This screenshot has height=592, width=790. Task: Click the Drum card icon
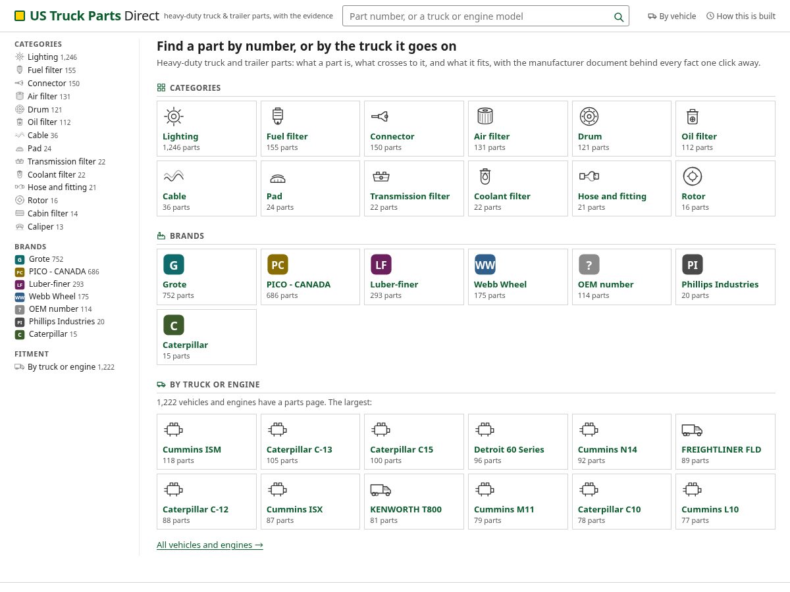589,116
